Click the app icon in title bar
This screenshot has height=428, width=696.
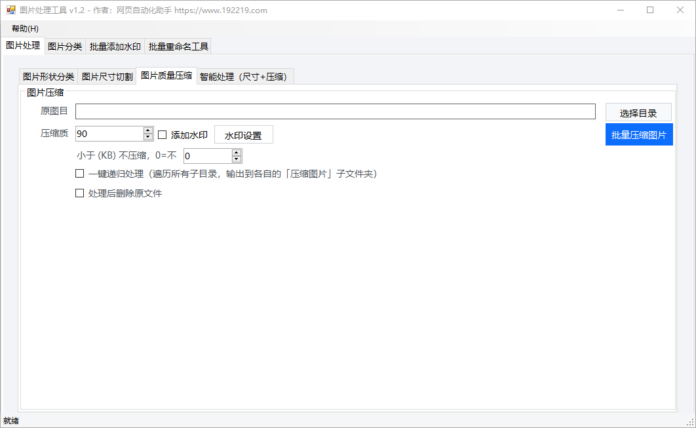pyautogui.click(x=10, y=10)
